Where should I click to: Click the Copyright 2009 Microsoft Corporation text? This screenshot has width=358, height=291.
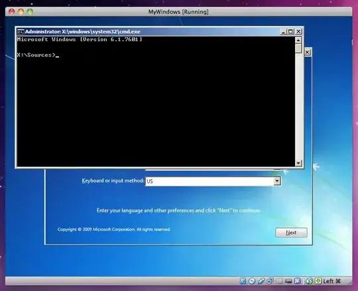point(114,229)
